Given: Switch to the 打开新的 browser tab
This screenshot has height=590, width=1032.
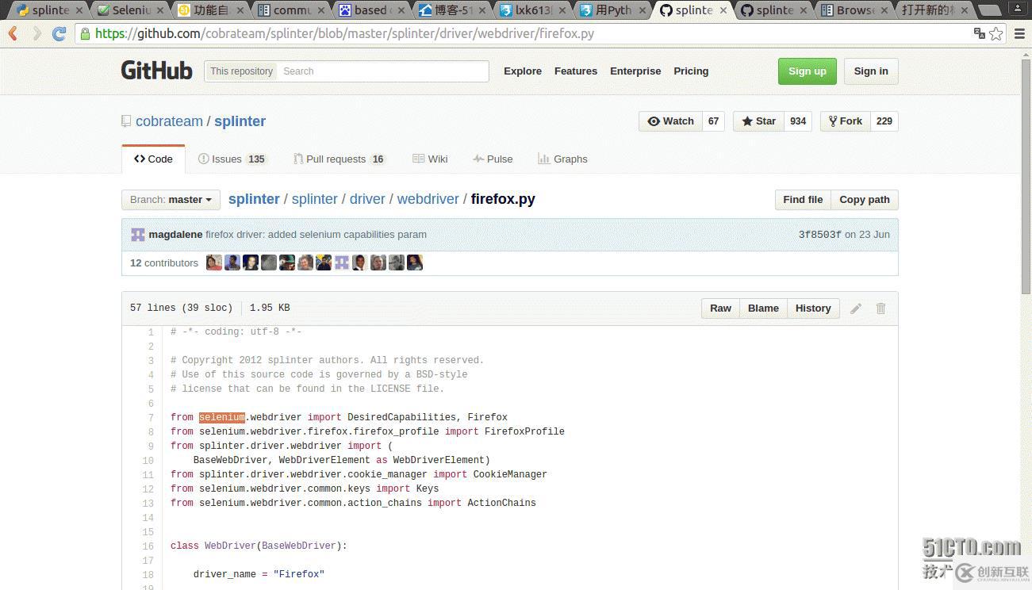Looking at the screenshot, I should point(934,10).
